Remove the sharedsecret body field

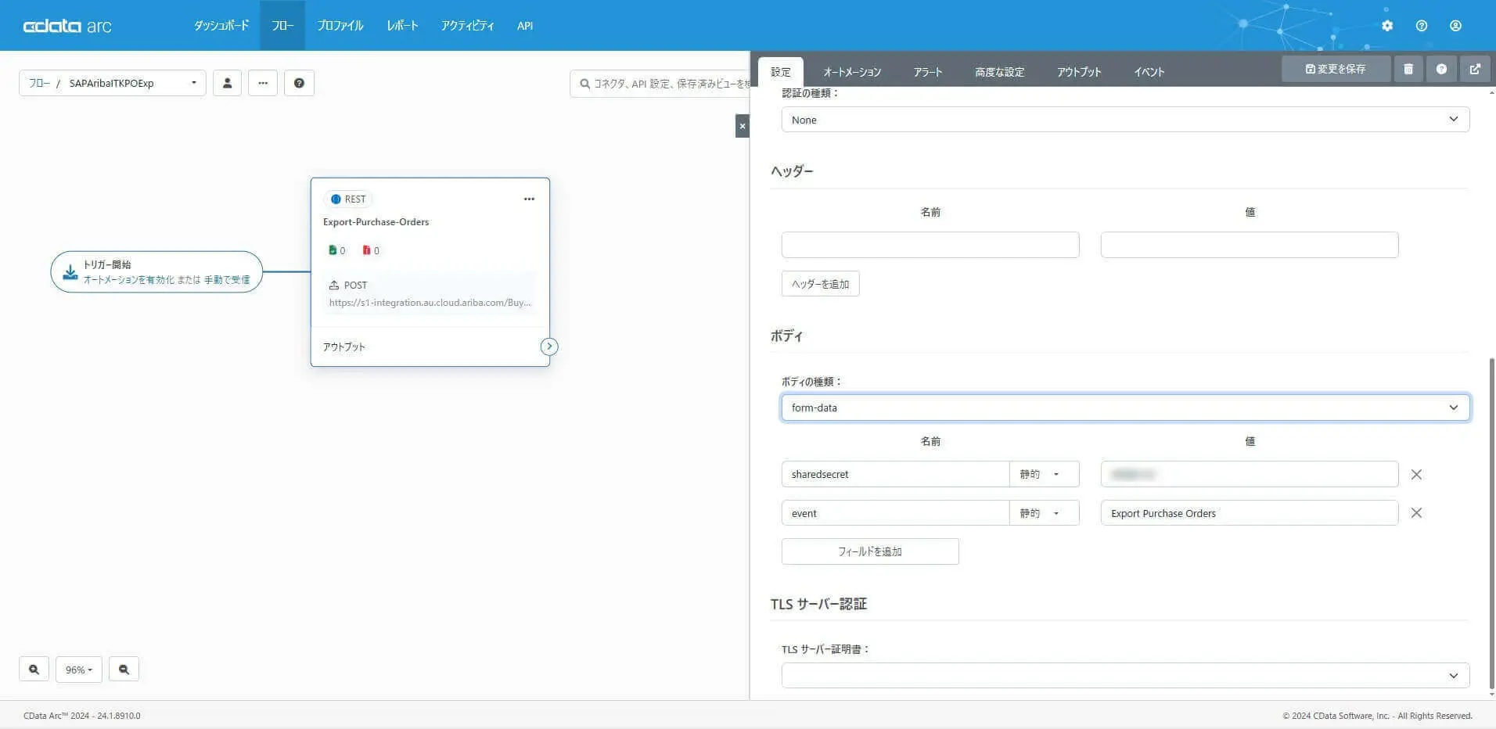(1416, 475)
